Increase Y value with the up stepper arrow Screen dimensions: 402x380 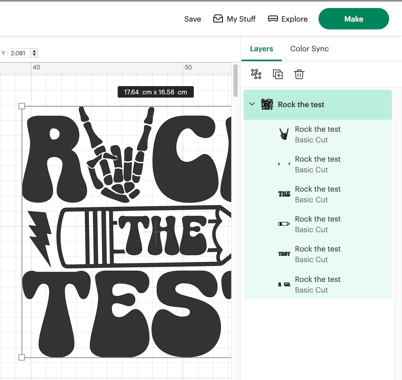(34, 52)
